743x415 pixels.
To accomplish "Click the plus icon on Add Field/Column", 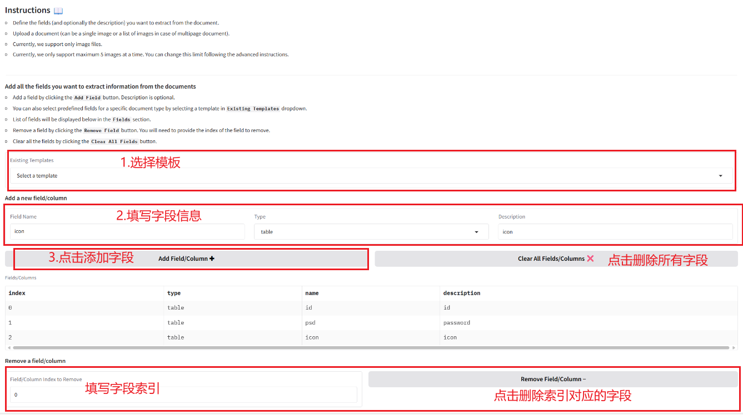I will [212, 259].
